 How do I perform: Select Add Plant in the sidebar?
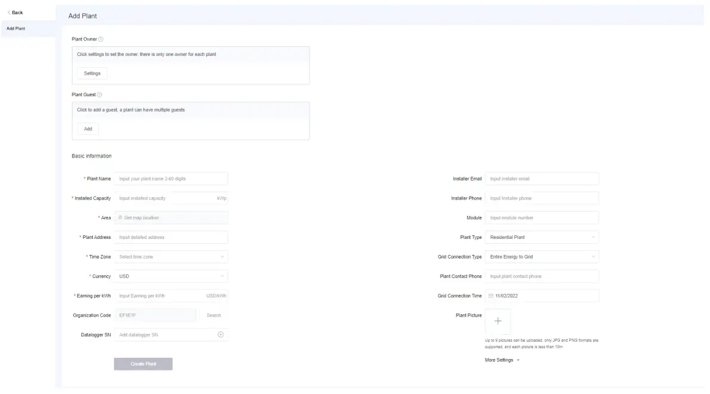point(16,29)
